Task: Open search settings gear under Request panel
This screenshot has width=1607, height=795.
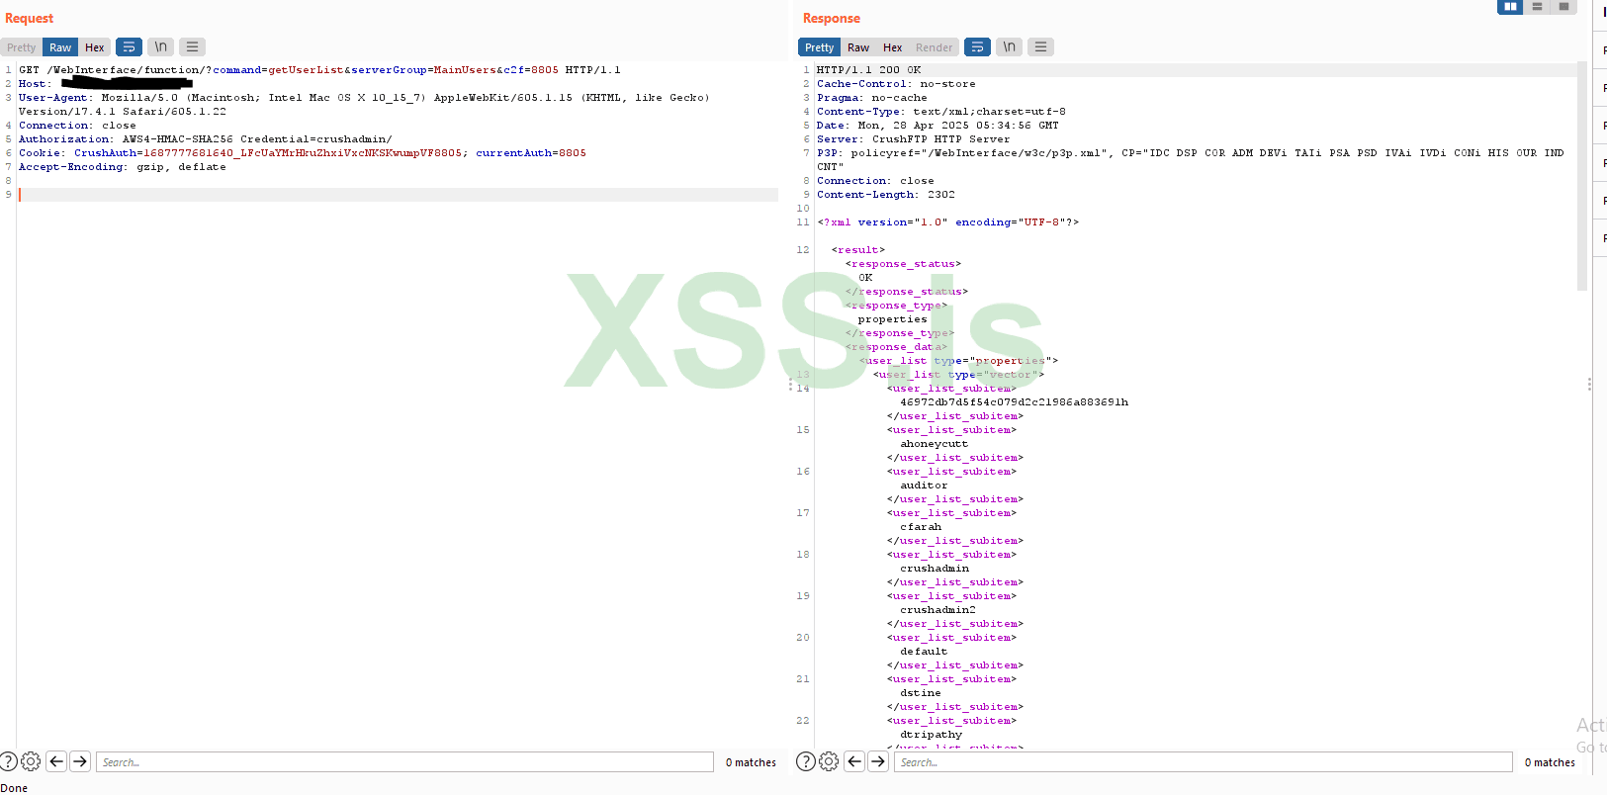Action: (31, 761)
